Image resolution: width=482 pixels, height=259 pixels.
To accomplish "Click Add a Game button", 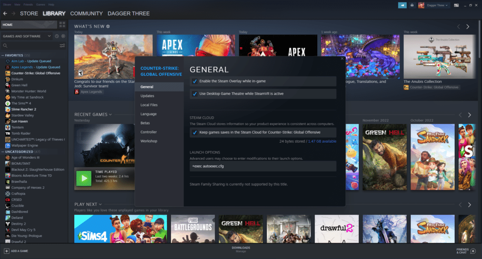I will point(16,251).
